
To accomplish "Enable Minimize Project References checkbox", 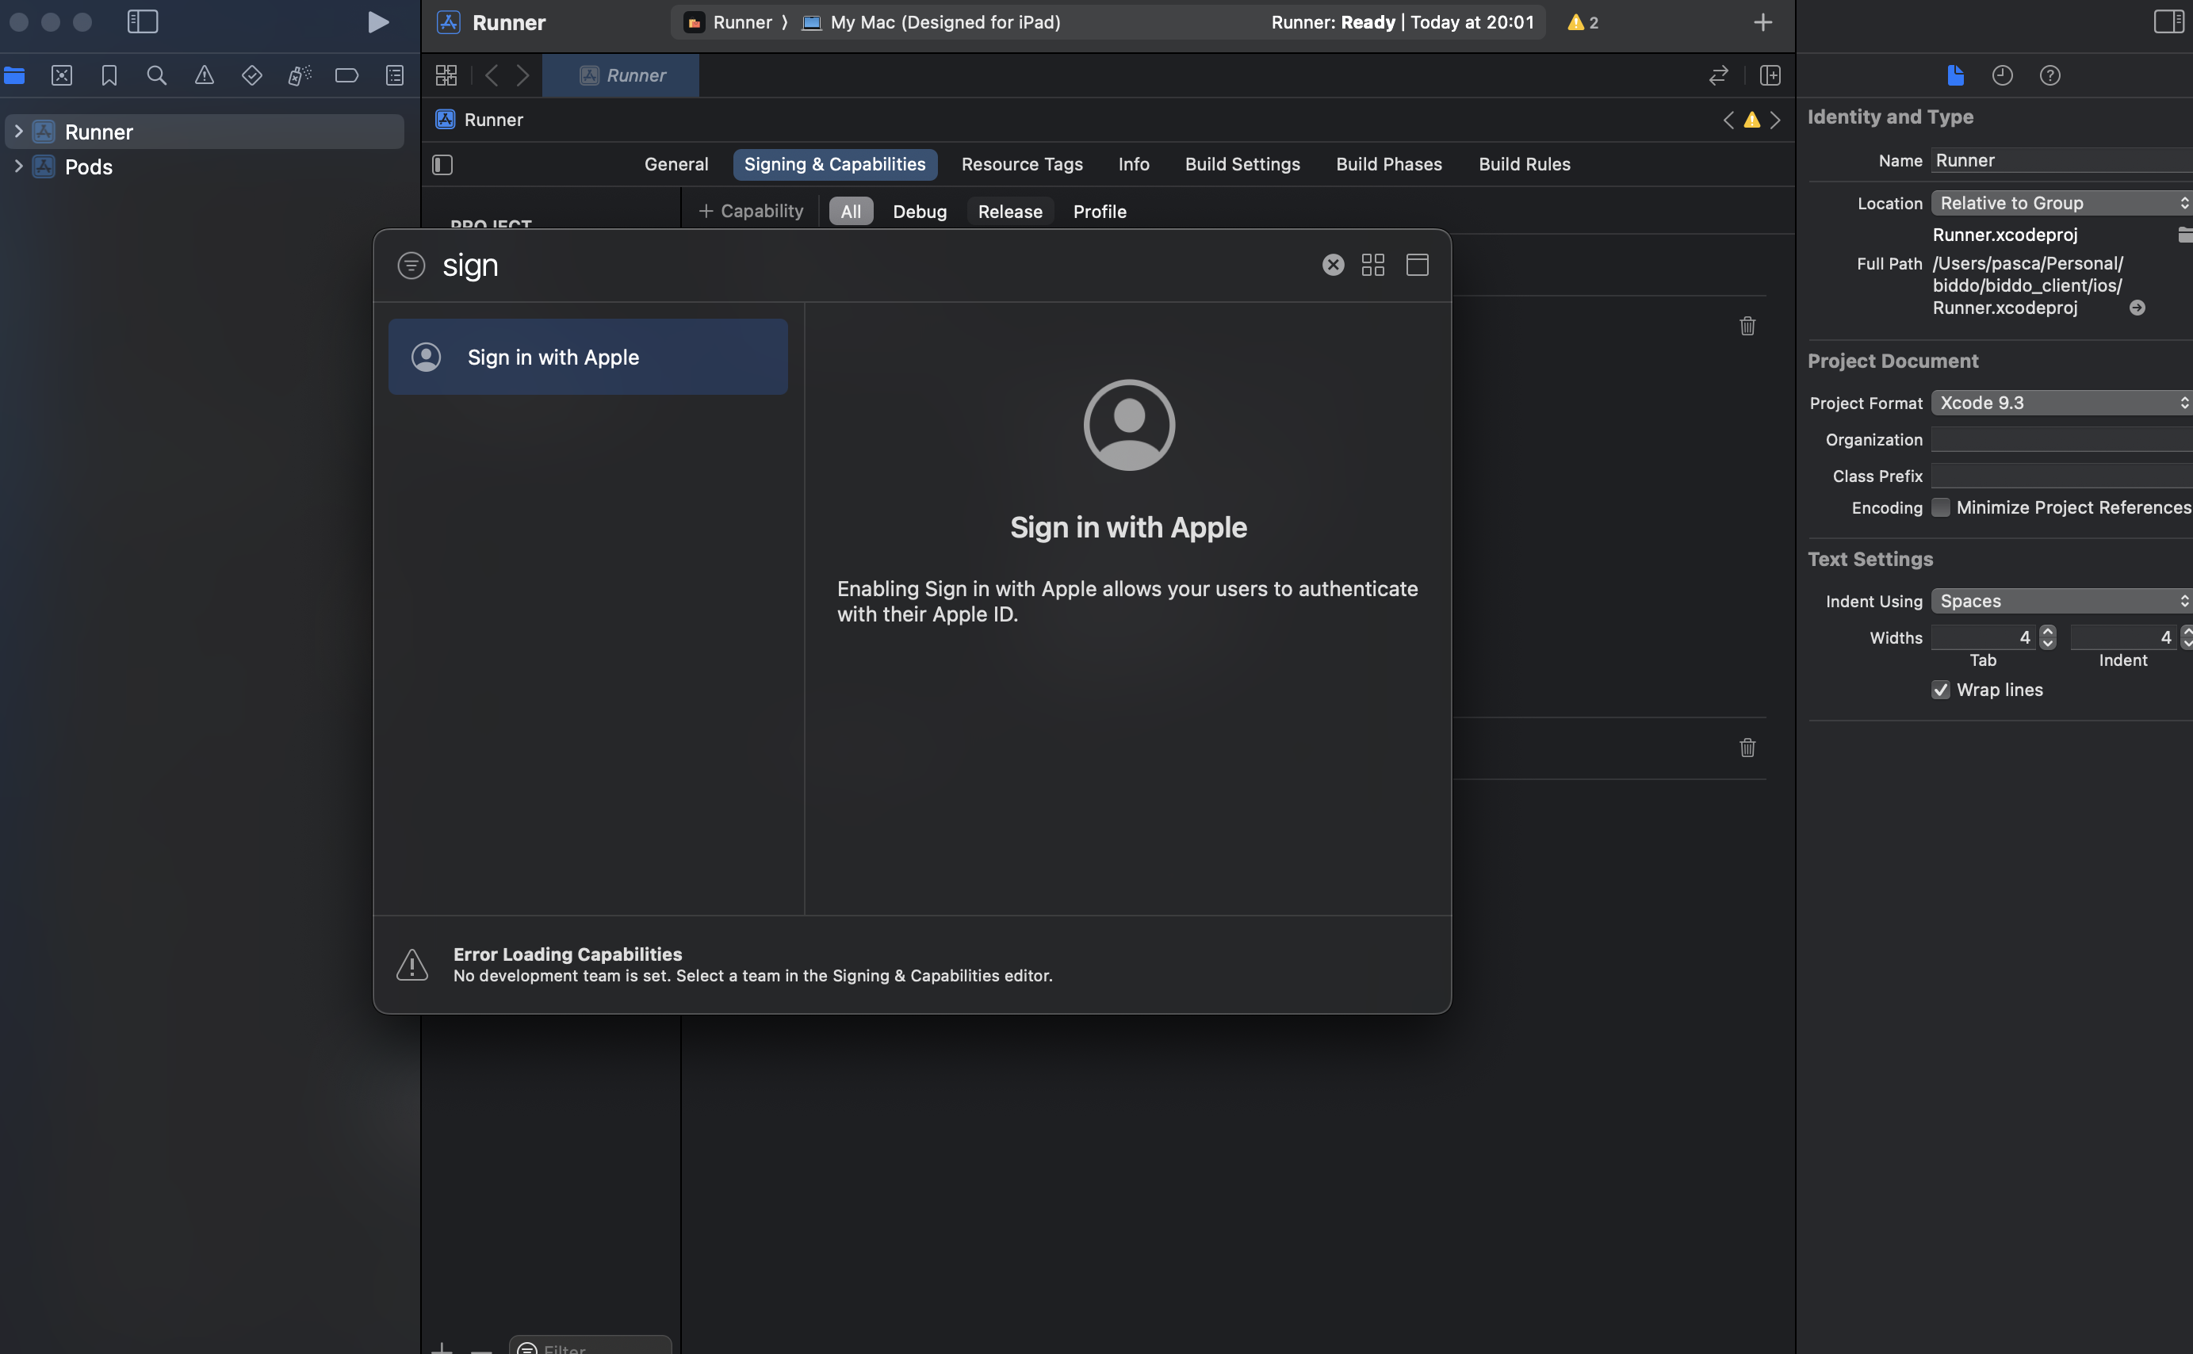I will (x=1940, y=507).
